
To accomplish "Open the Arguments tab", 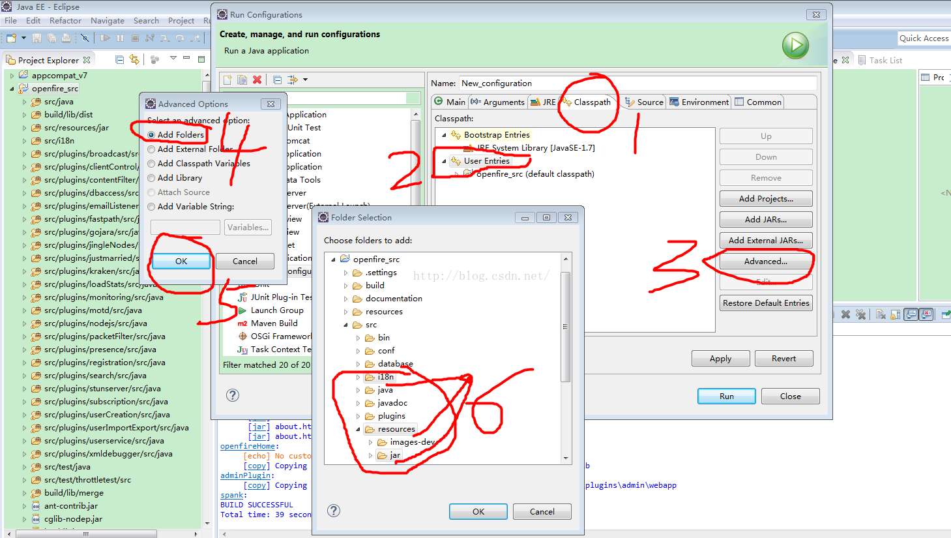I will click(497, 102).
